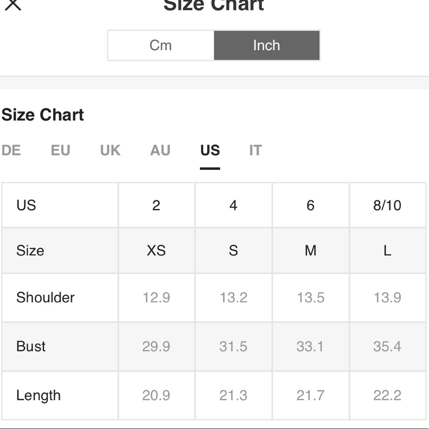Click the Length row label

point(38,396)
